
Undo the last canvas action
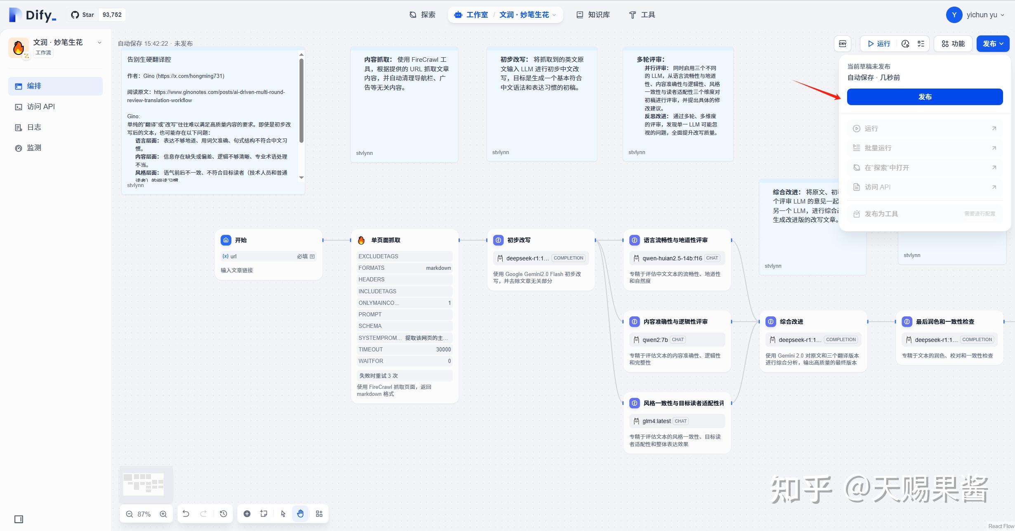click(x=186, y=513)
